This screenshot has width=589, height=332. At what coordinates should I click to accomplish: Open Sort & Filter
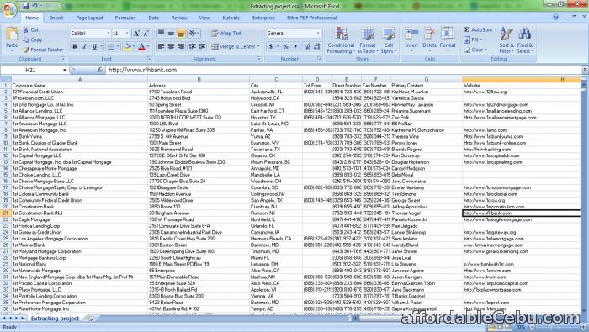[x=507, y=40]
